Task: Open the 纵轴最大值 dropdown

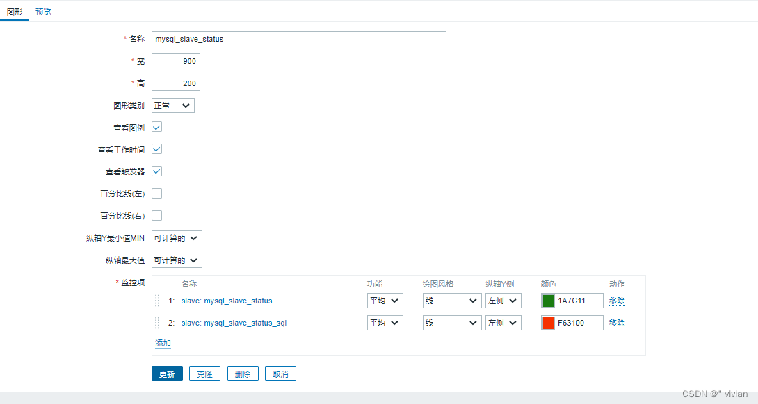Action: tap(177, 260)
